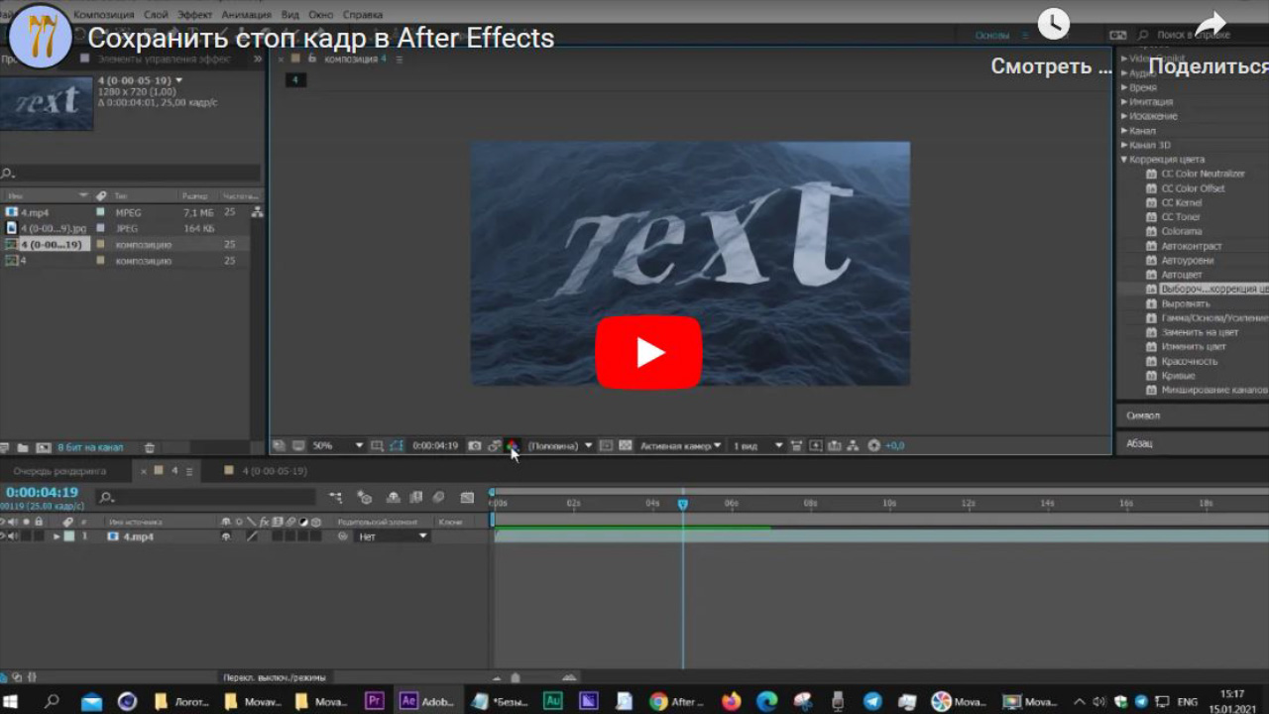Click the show snapshot icon

(494, 446)
